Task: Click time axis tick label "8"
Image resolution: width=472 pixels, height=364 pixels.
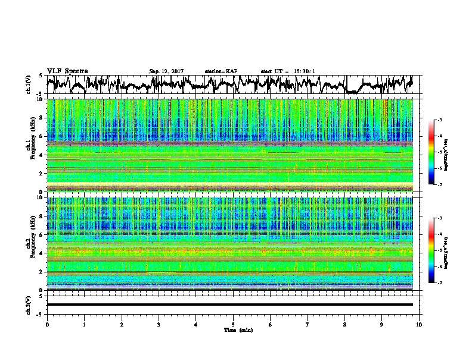Action: point(344,325)
